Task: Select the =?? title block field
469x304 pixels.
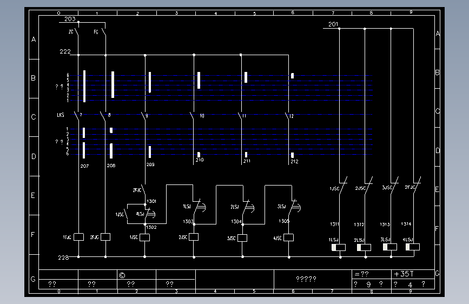Action: click(x=361, y=274)
